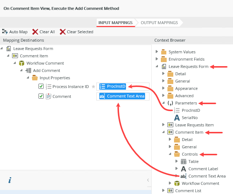Click the SerialNo letter A icon

(x=177, y=118)
